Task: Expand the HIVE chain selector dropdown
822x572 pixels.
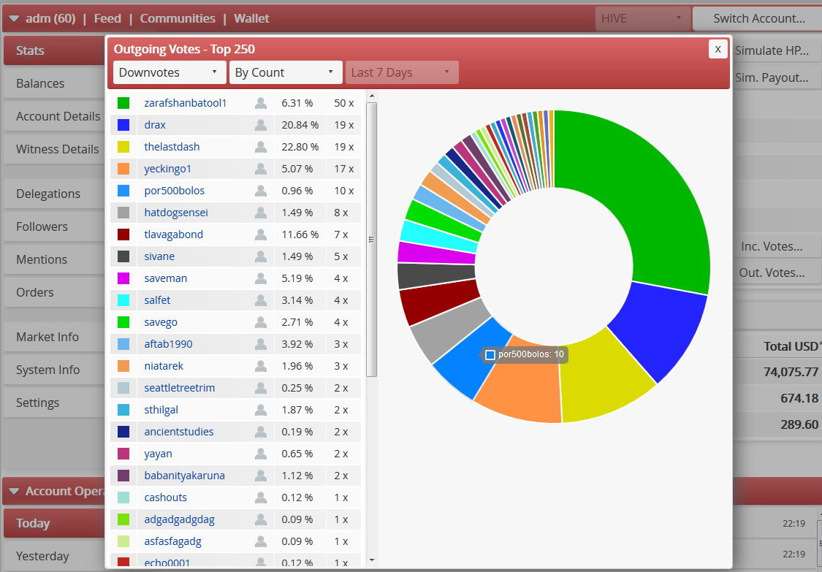Action: point(642,19)
